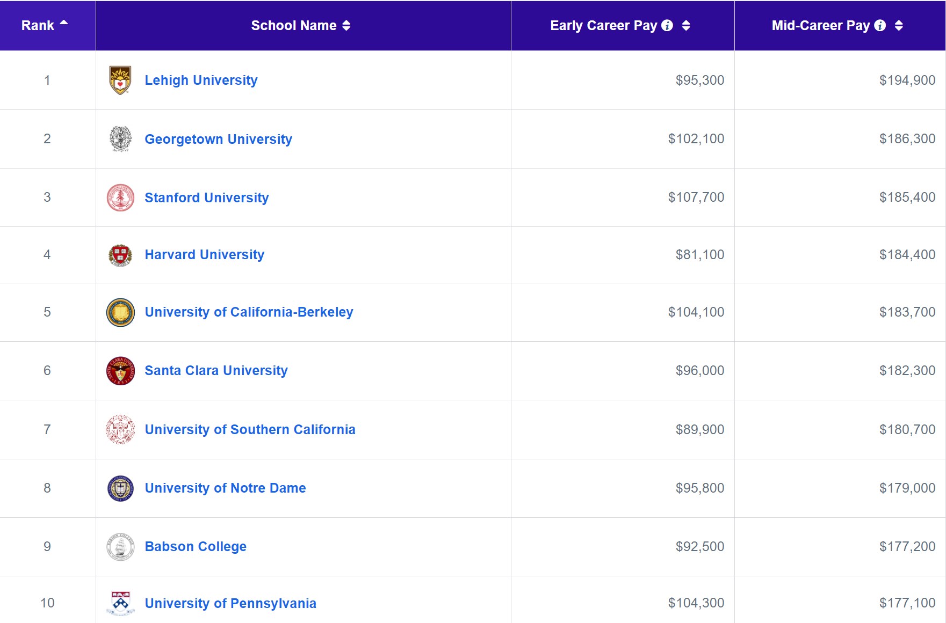946x623 pixels.
Task: Select Berkeley's early career pay $104,100
Action: coord(696,312)
